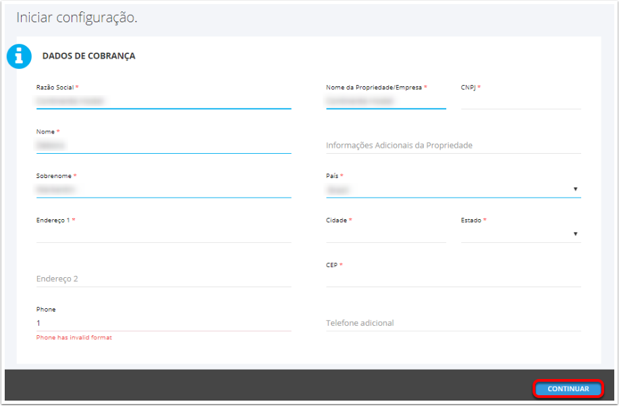
Task: Click the Continuar button
Action: (568, 388)
